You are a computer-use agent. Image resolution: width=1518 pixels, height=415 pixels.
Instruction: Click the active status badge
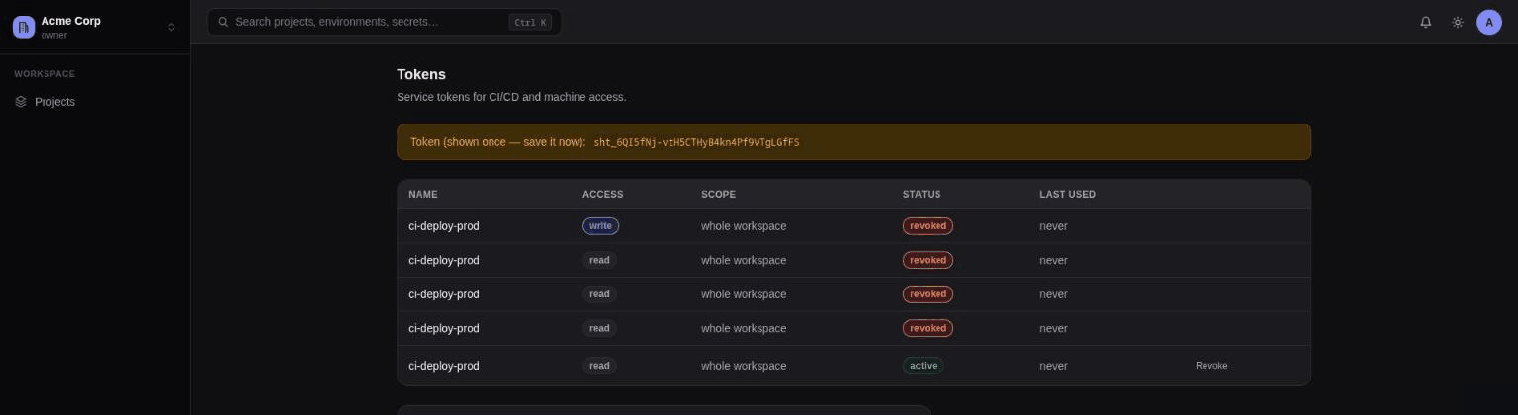[923, 366]
